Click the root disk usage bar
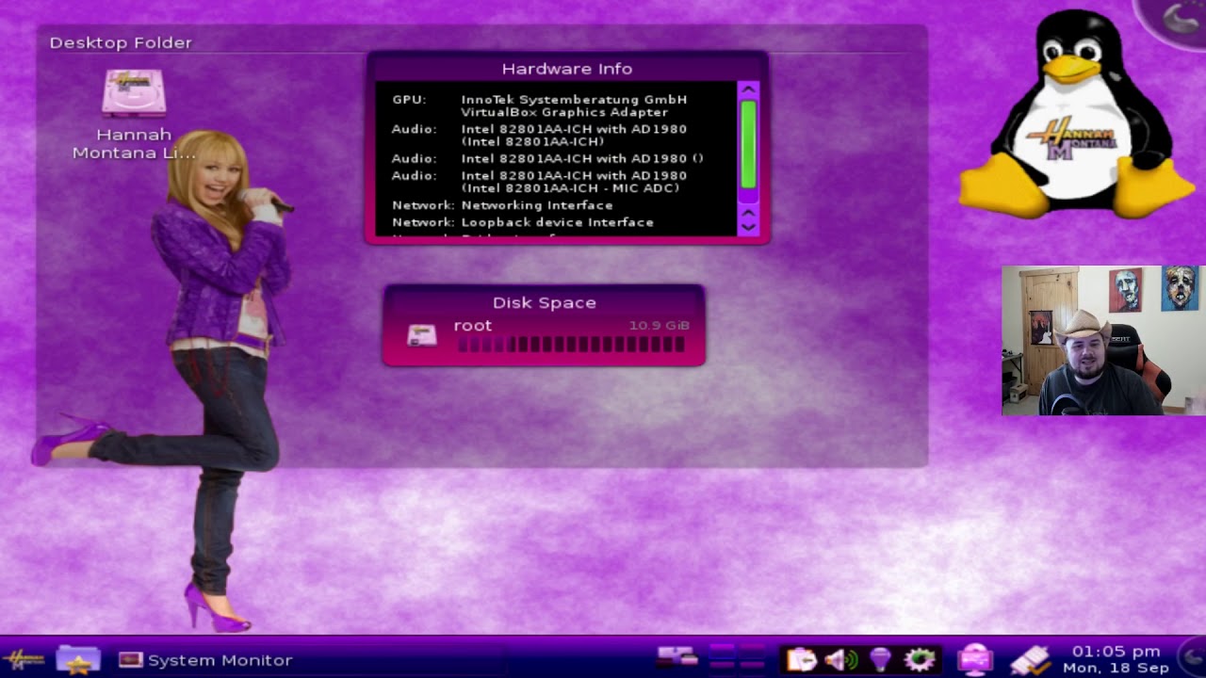 (x=571, y=346)
